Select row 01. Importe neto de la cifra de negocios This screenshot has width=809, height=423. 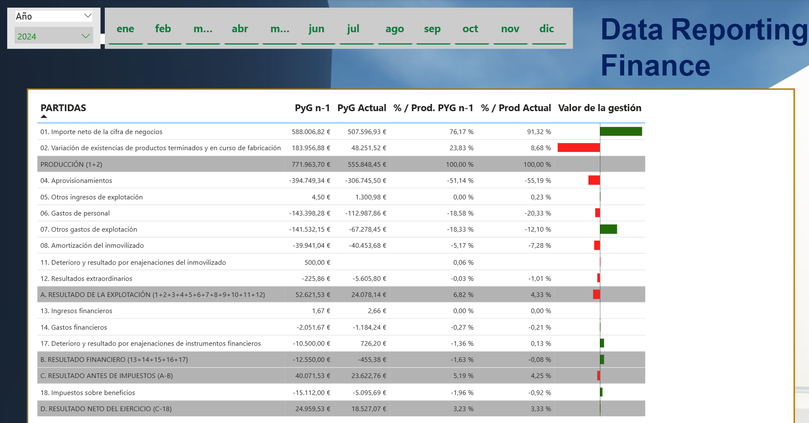[x=341, y=132]
